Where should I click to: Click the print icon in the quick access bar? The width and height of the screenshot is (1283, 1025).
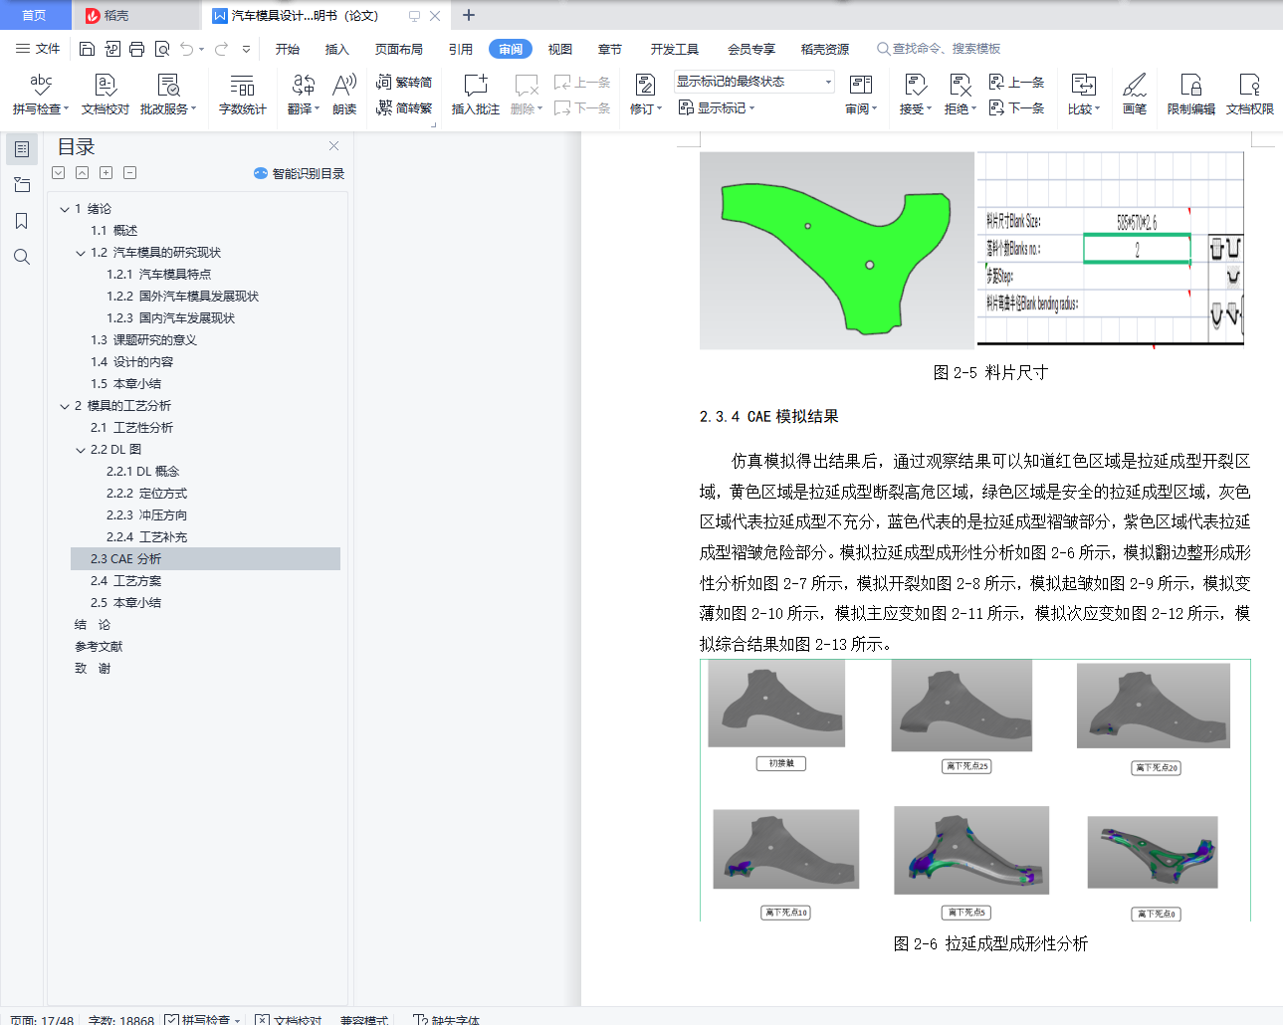(x=136, y=49)
